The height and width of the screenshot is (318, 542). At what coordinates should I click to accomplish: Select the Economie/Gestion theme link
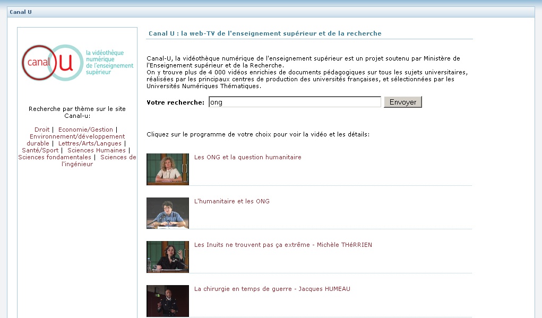point(85,130)
